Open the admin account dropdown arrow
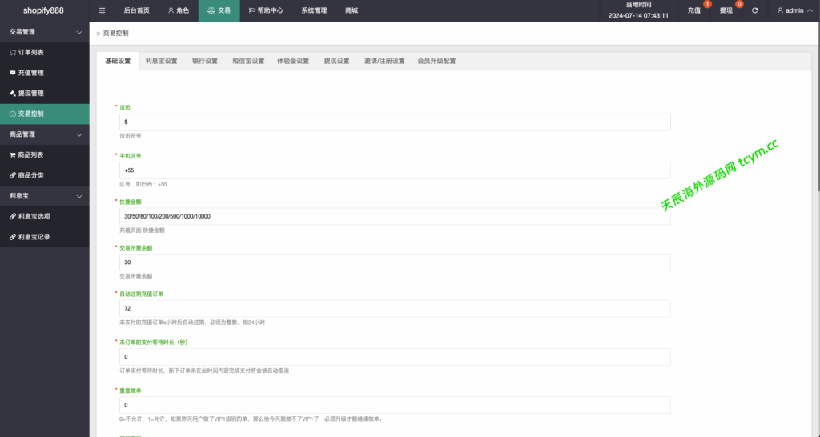The image size is (820, 437). click(x=810, y=10)
